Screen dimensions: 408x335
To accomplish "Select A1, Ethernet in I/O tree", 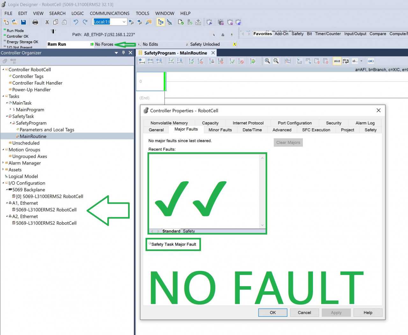I will point(25,203).
